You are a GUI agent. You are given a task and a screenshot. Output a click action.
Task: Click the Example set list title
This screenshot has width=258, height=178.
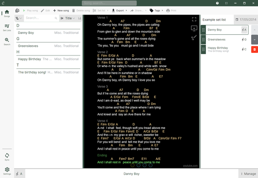[x=214, y=20]
